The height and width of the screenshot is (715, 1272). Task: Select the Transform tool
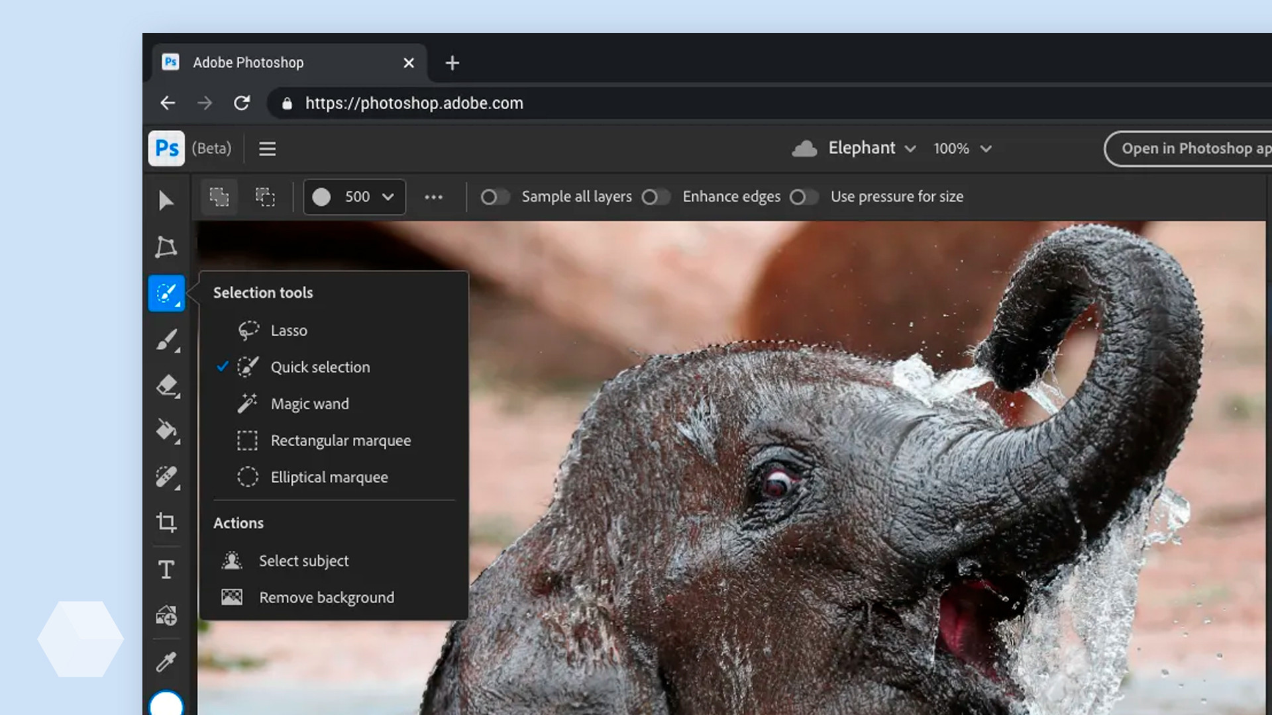166,247
